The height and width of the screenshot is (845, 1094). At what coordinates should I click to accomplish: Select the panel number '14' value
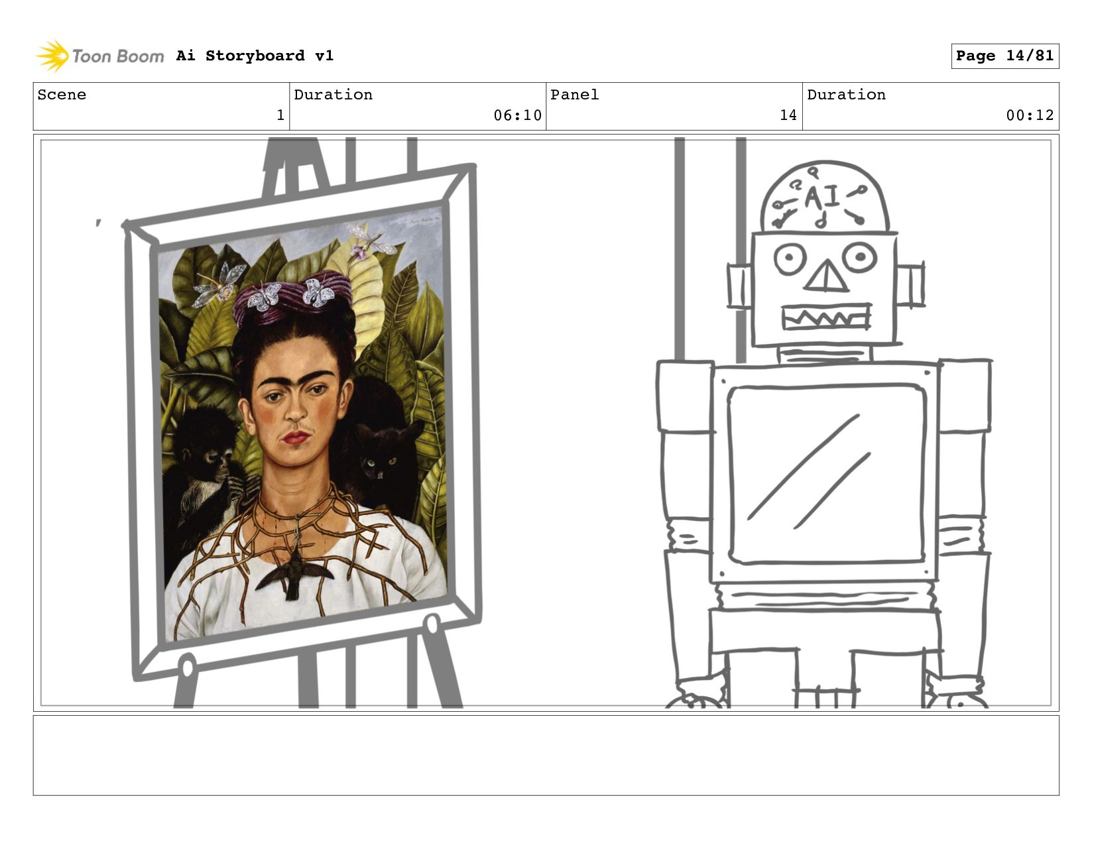pos(788,115)
